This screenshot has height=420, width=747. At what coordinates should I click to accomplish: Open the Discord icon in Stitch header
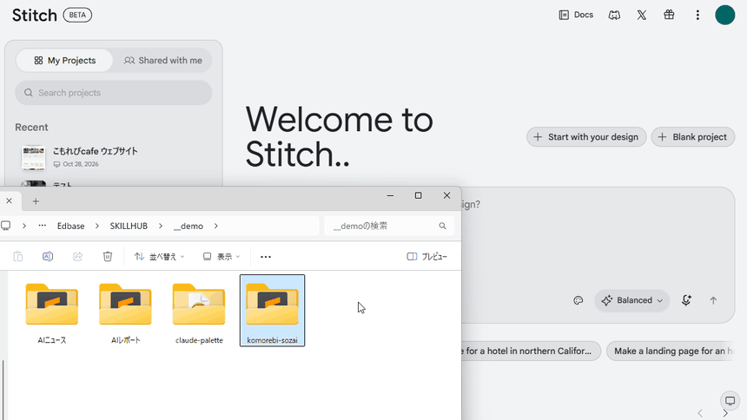click(614, 16)
